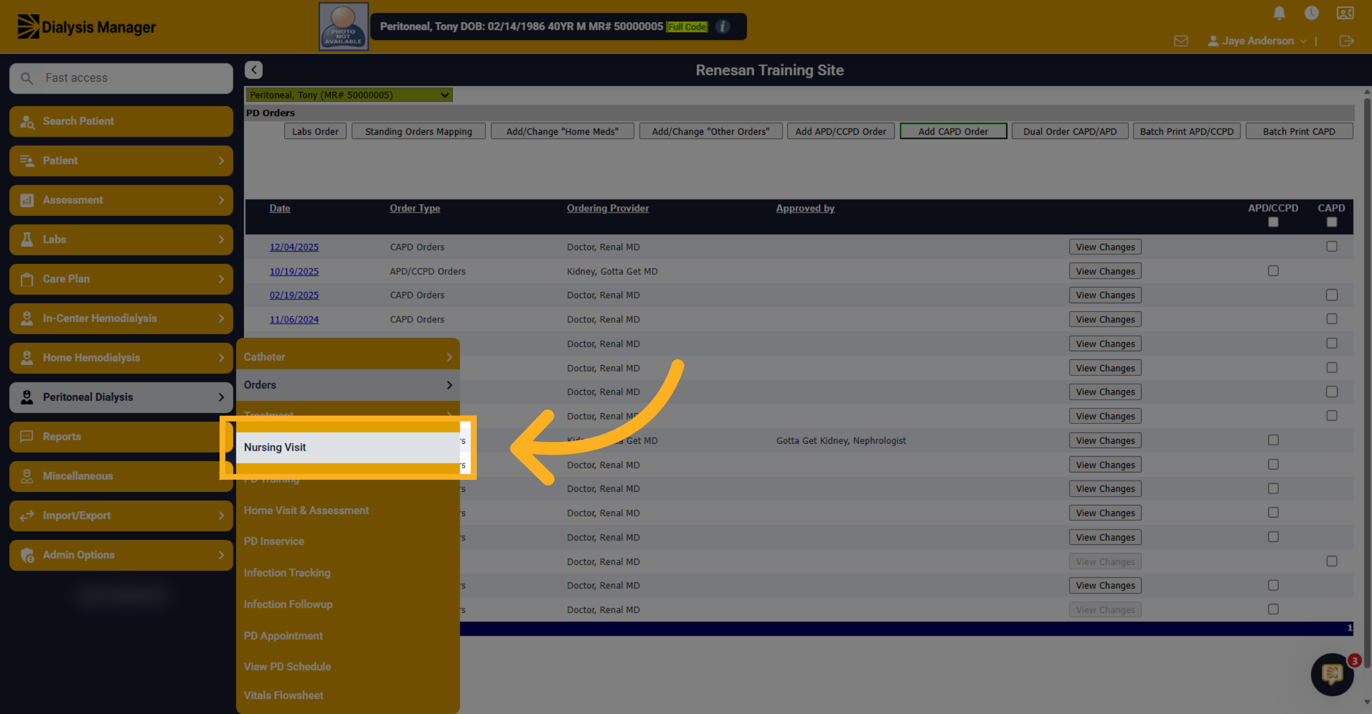Expand the Jaye Anderson user menu
Screen dimensions: 1372x714
[1258, 41]
